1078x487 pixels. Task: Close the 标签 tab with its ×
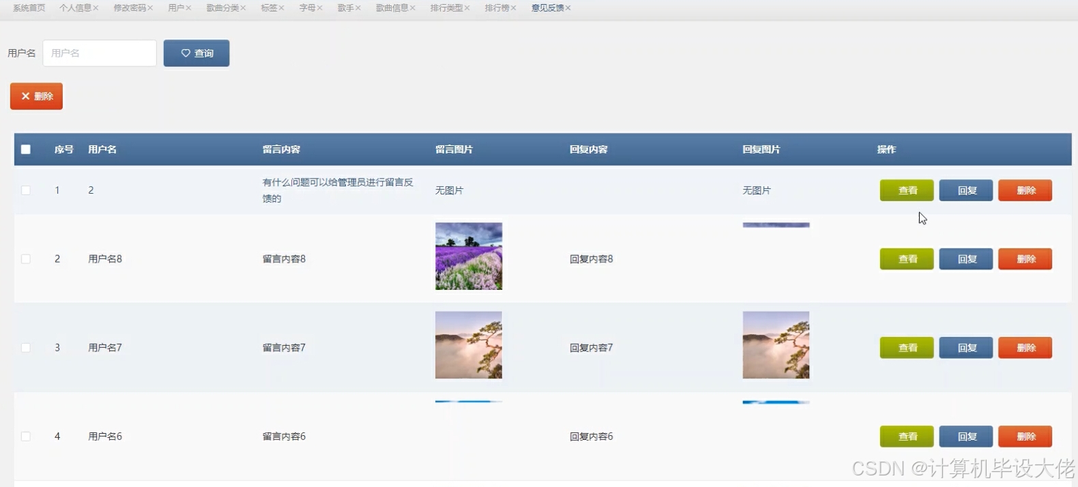coord(281,8)
